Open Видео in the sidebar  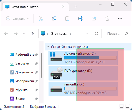(20, 99)
